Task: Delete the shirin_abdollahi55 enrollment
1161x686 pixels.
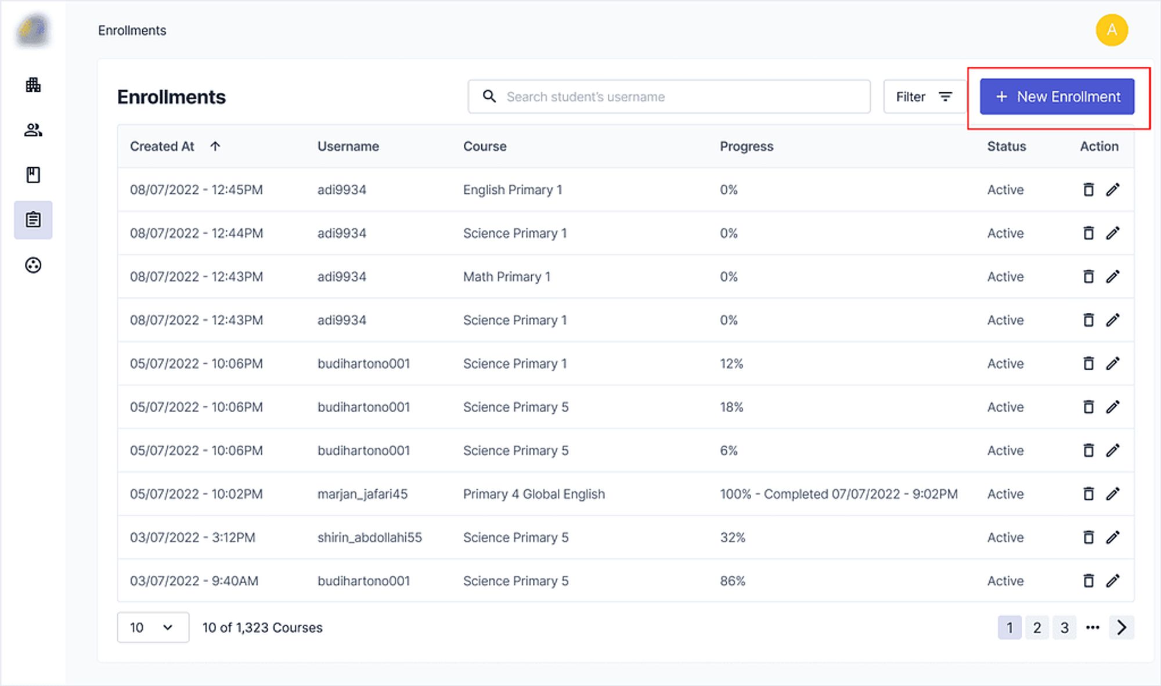Action: 1088,537
